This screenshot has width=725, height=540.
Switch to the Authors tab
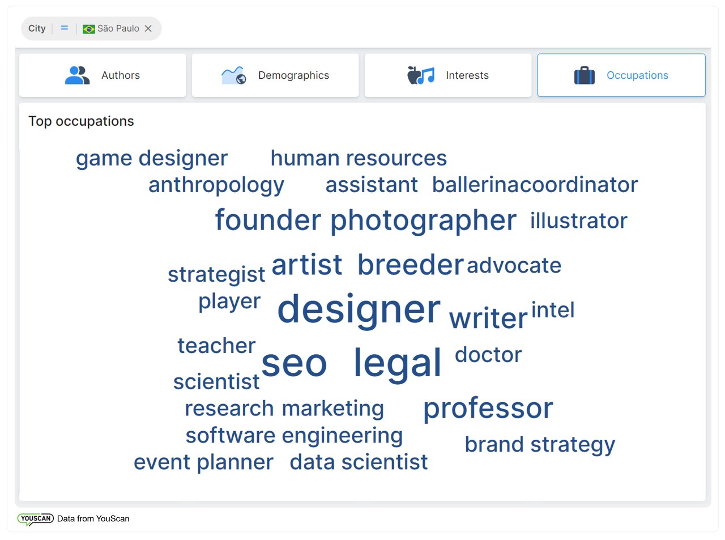103,75
